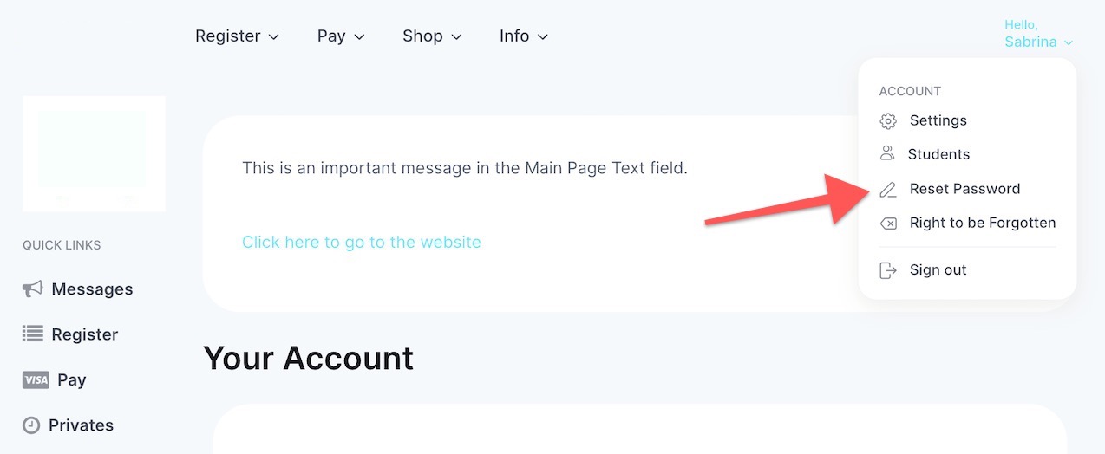Open the Info dropdown menu
Viewport: 1105px width, 454px height.
point(524,36)
